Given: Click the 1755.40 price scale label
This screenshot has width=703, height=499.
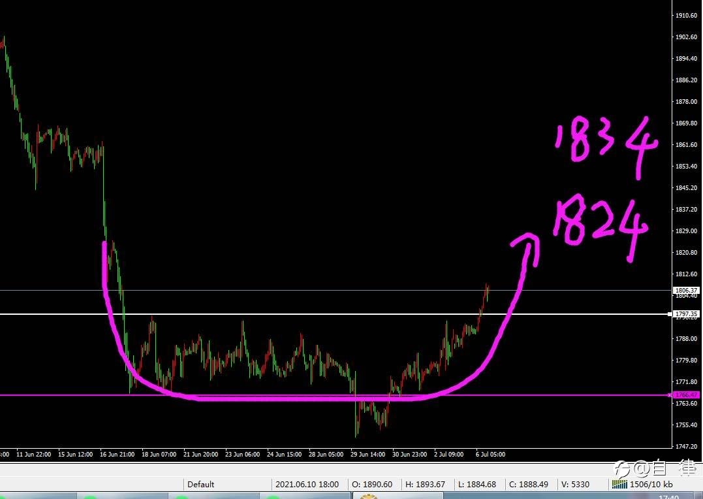Looking at the screenshot, I should (687, 425).
